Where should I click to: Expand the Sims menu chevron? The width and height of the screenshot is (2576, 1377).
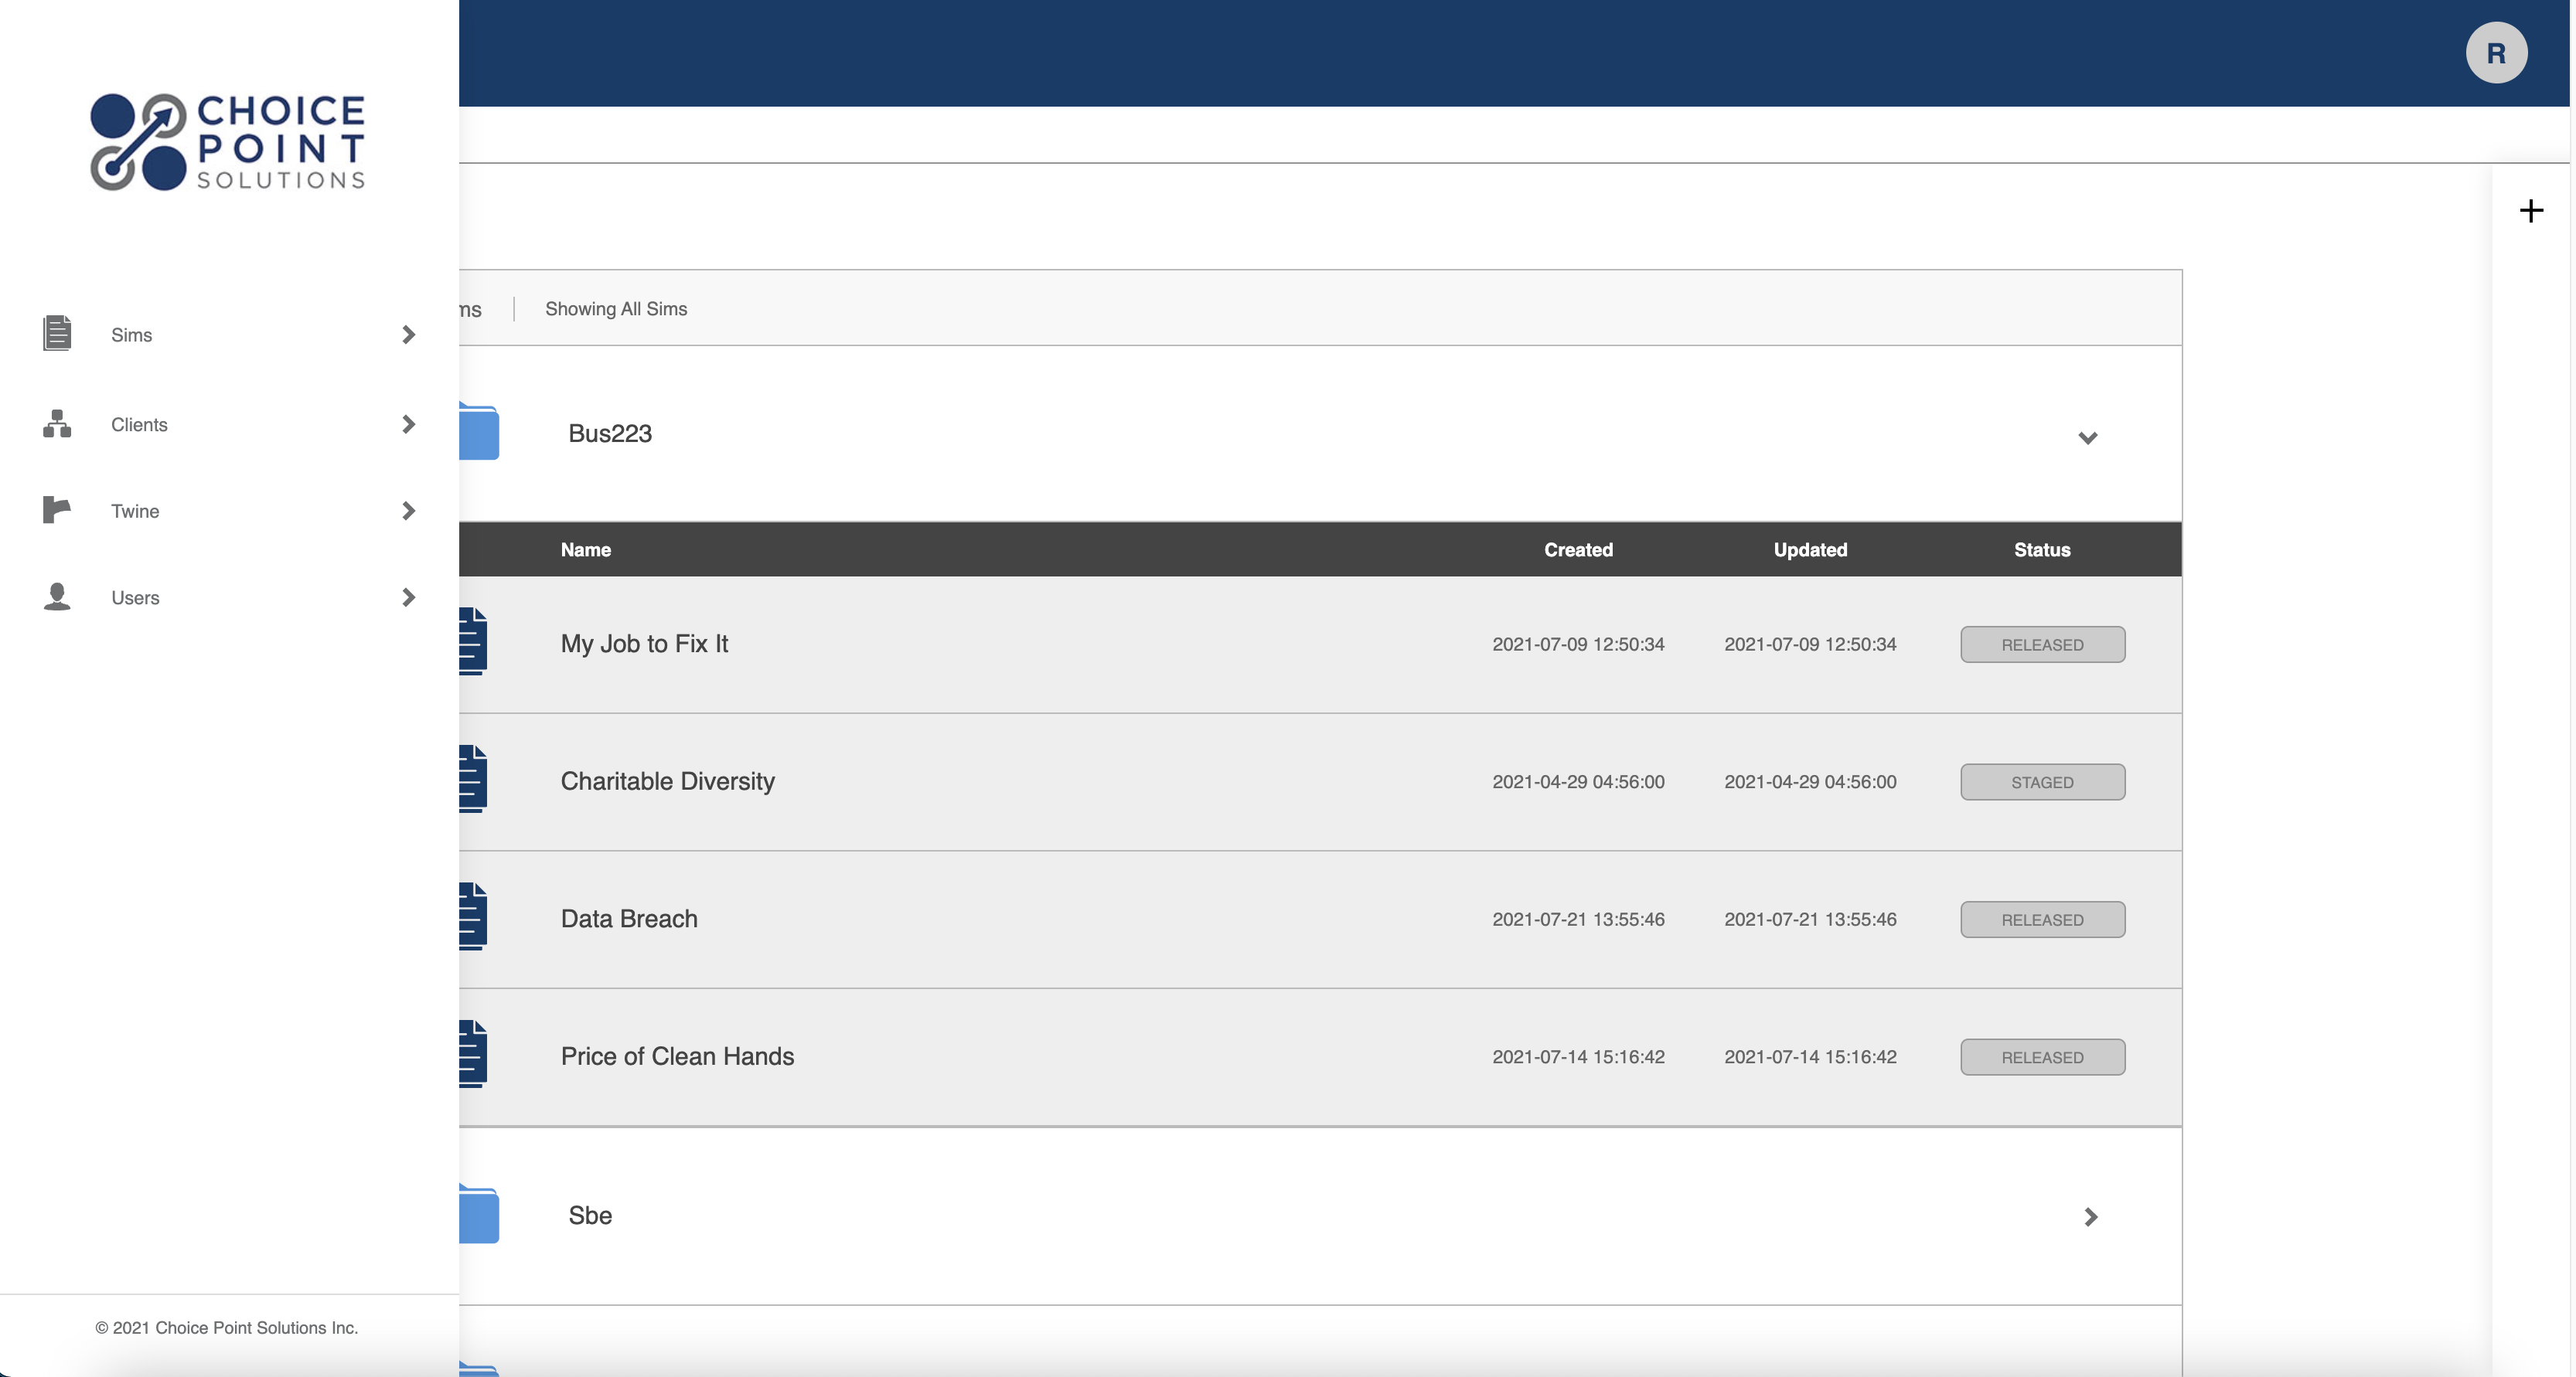(408, 335)
